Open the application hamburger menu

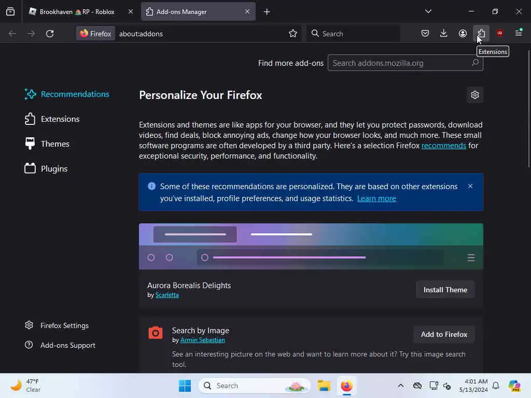pos(519,33)
